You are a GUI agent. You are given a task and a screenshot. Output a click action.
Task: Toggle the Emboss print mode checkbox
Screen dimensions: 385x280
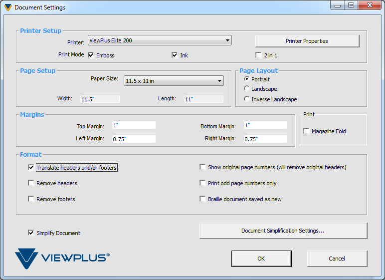(x=91, y=55)
